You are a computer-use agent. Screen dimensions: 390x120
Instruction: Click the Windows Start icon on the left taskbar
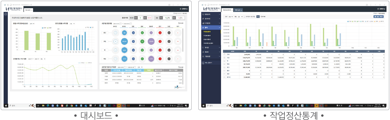[5, 106]
